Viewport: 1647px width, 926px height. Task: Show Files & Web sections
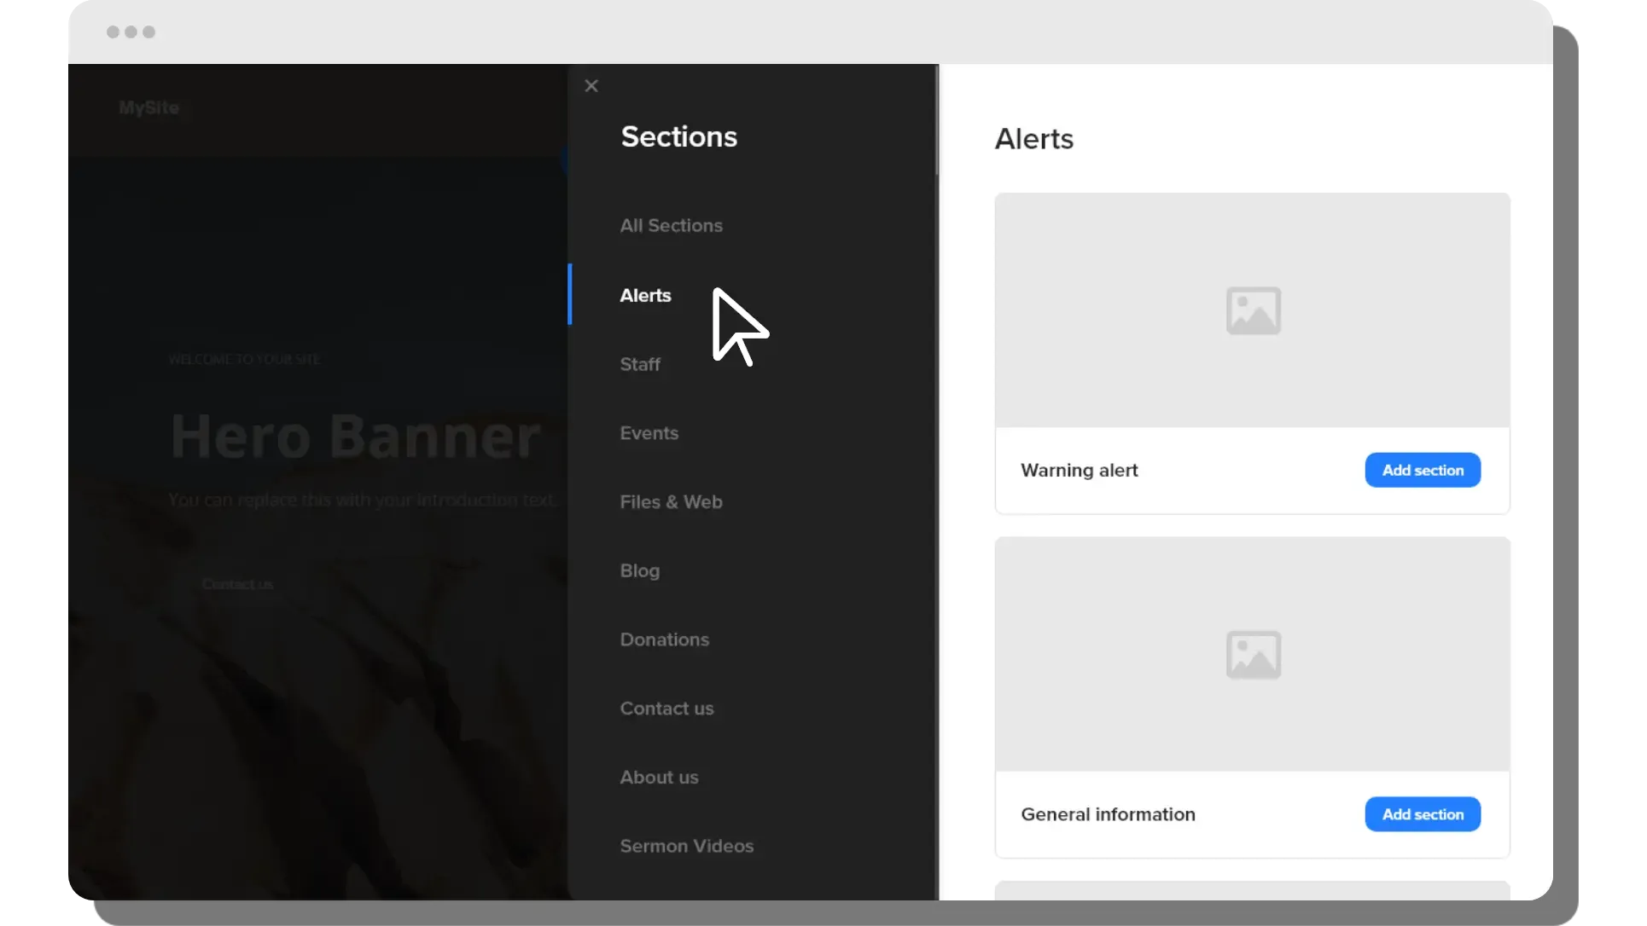pyautogui.click(x=671, y=502)
